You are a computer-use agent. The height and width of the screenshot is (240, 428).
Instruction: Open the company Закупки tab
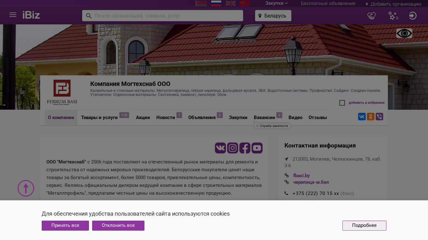coord(238,117)
